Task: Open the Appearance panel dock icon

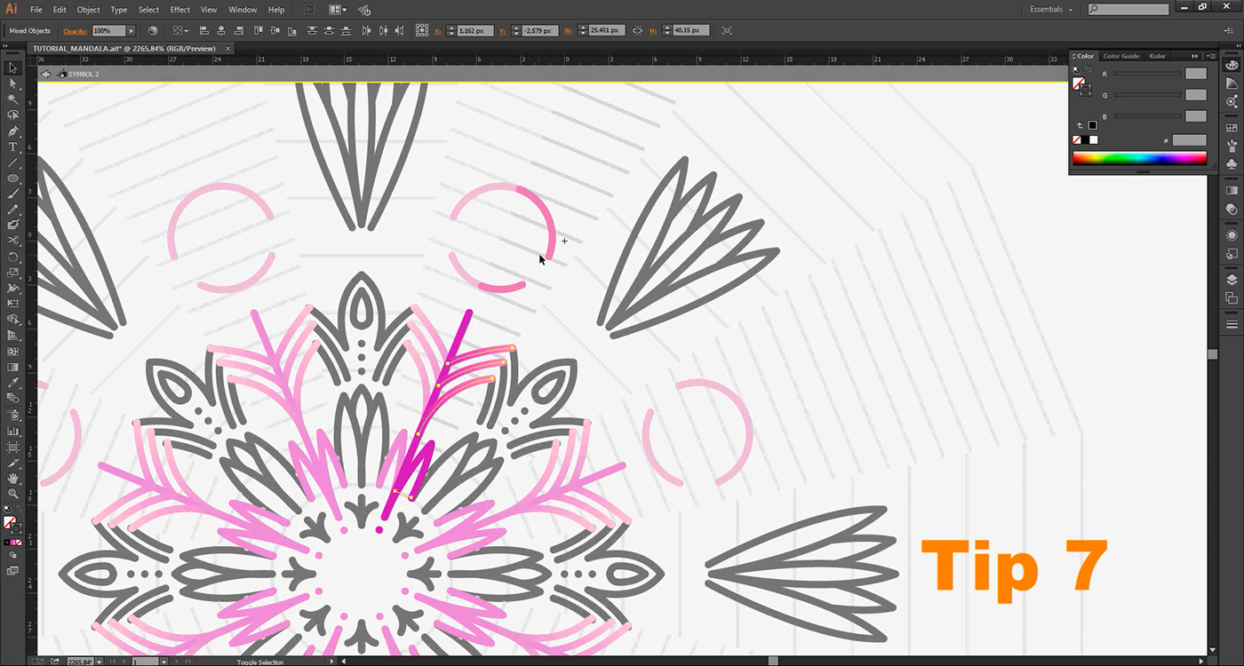Action: click(1232, 235)
